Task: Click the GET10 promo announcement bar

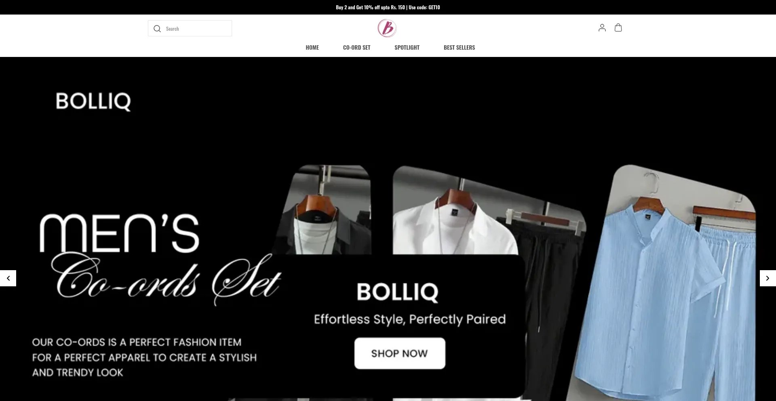Action: [388, 7]
